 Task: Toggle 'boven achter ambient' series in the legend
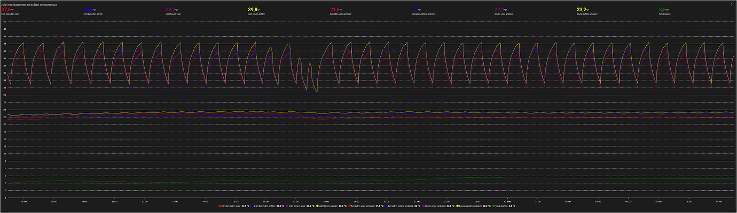coord(473,206)
